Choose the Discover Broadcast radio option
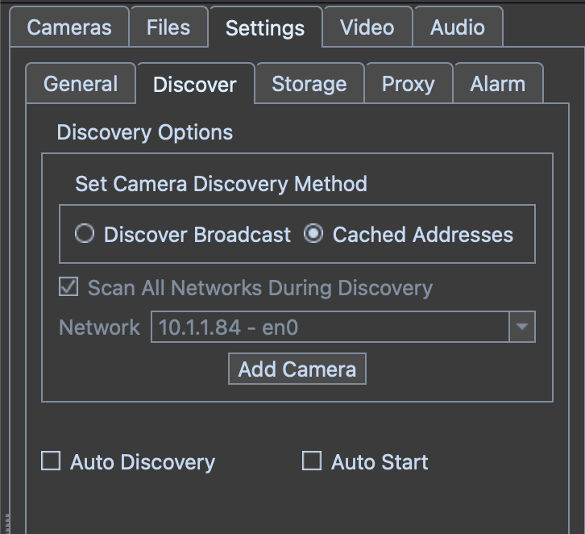The height and width of the screenshot is (534, 585). point(84,235)
